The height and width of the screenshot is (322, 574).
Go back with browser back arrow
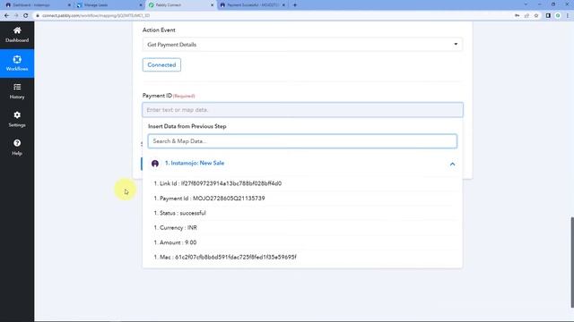[x=6, y=16]
